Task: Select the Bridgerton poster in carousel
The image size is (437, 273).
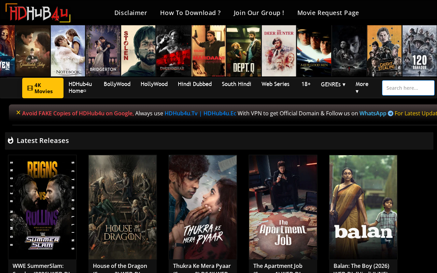Action: click(x=103, y=51)
